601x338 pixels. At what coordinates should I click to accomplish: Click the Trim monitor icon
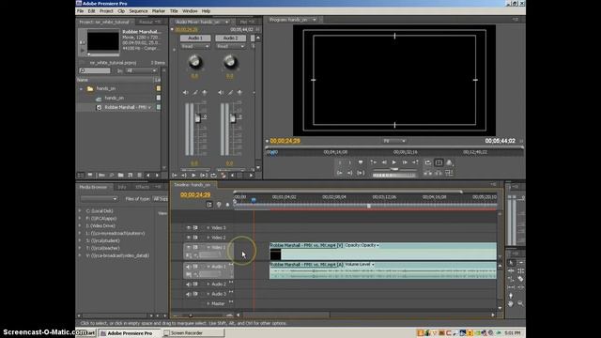[x=449, y=173]
